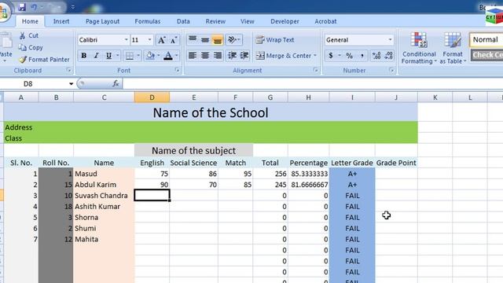Viewport: 503px width, 283px height.
Task: Click Decrease Decimal icon
Action: (x=389, y=56)
